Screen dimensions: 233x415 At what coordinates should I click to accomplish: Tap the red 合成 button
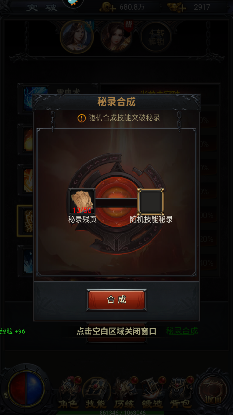(x=116, y=299)
